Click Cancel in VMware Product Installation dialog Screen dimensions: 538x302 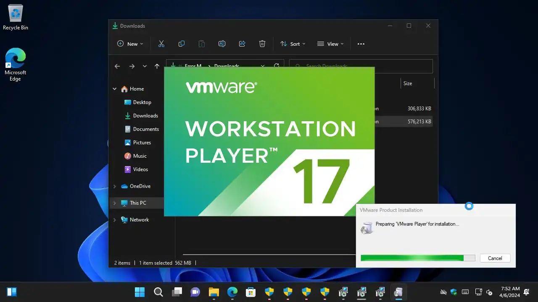(x=495, y=258)
